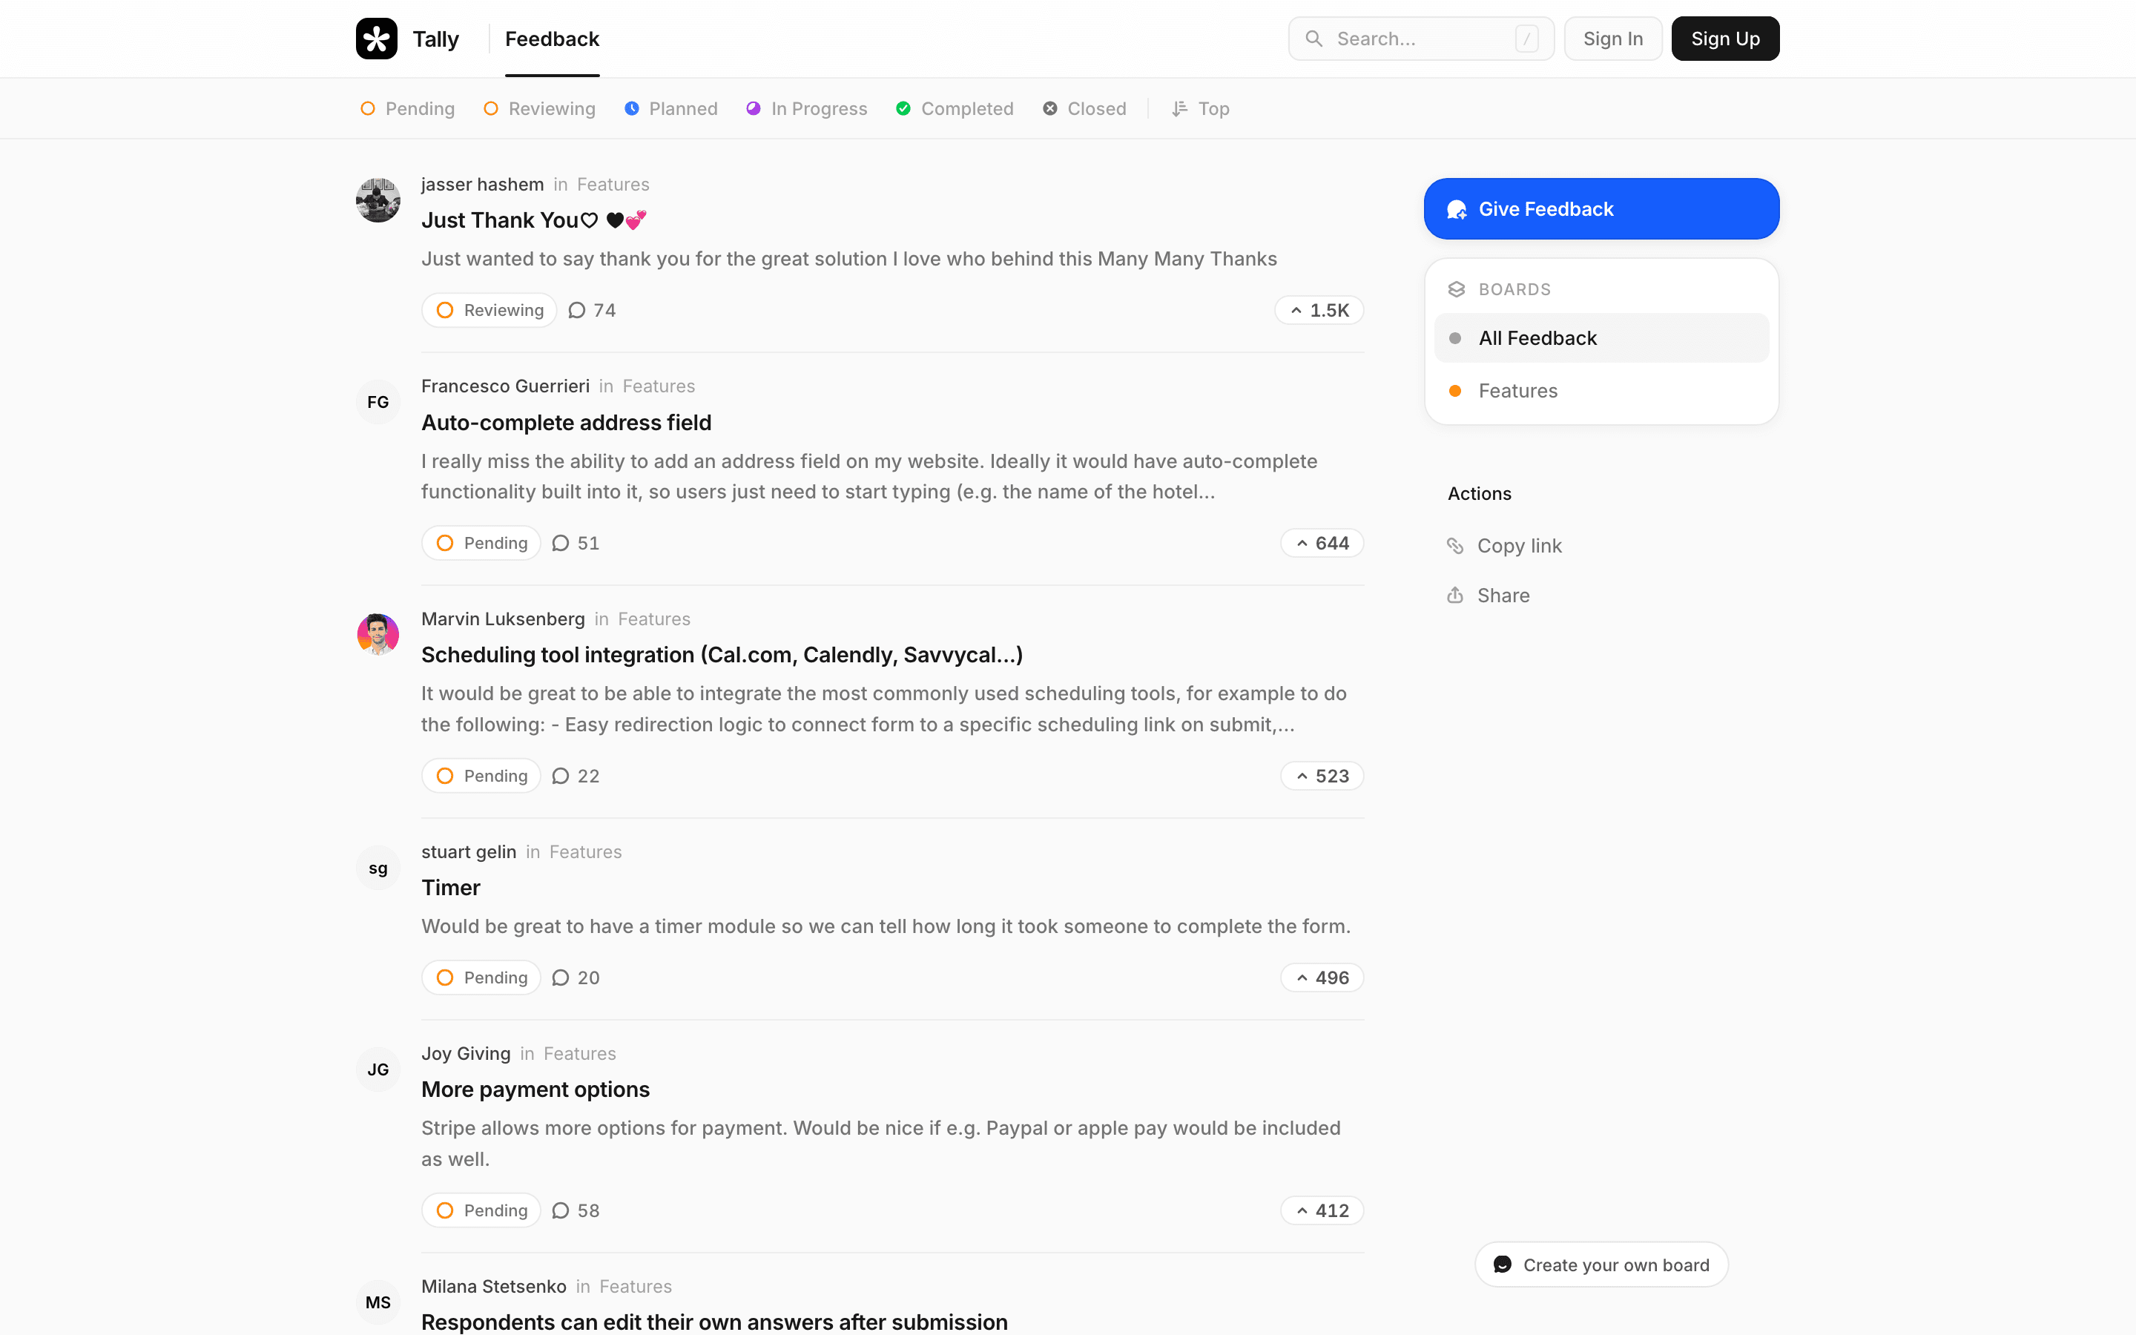Click the Reviewing status badge on first post

[x=489, y=310]
